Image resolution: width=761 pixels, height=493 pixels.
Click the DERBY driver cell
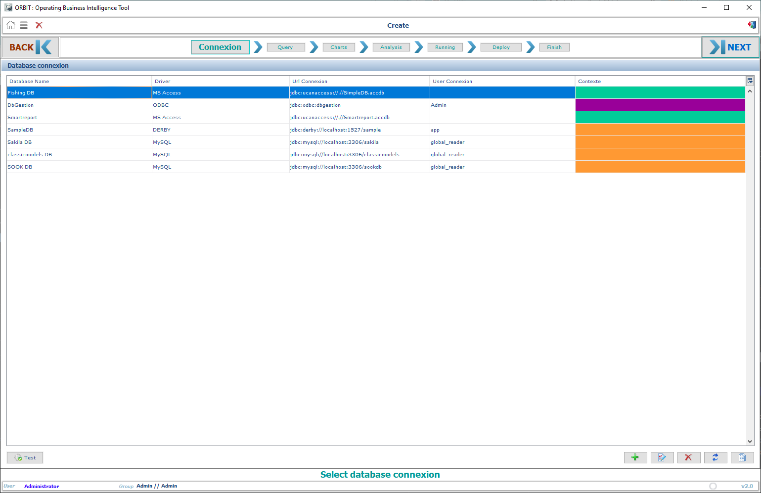pyautogui.click(x=221, y=130)
